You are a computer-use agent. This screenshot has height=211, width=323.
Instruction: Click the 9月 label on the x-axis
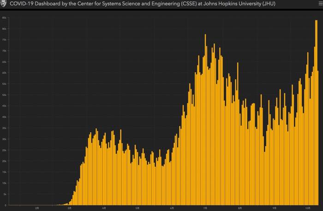pos(274,208)
